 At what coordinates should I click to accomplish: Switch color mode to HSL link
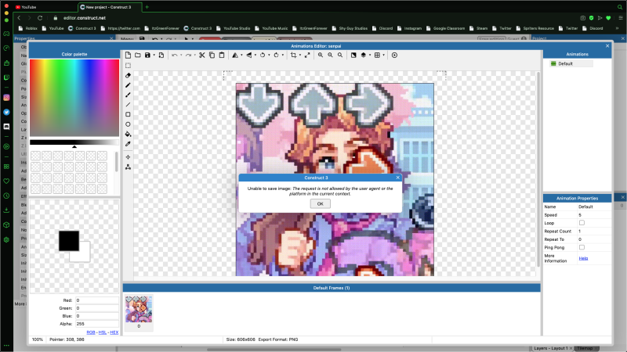(x=103, y=332)
